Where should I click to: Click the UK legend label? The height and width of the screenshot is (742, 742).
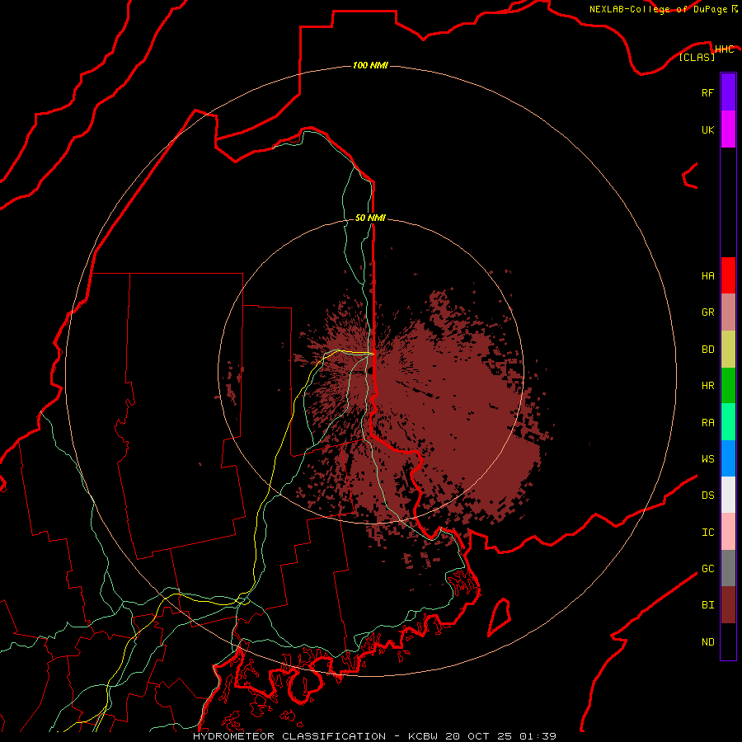[707, 129]
